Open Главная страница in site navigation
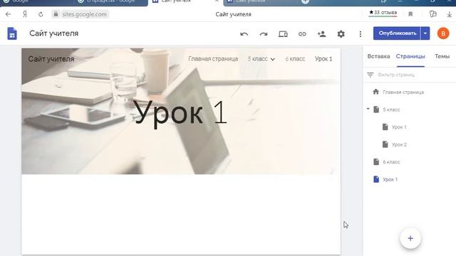456x256 pixels. 213,59
